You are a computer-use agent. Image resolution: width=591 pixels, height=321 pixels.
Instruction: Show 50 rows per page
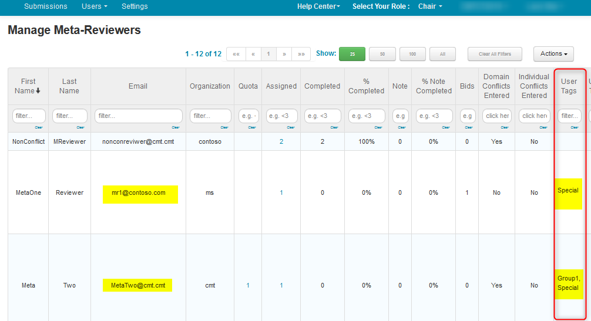(382, 54)
